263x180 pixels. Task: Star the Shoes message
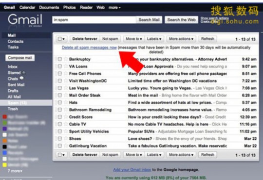(66, 138)
